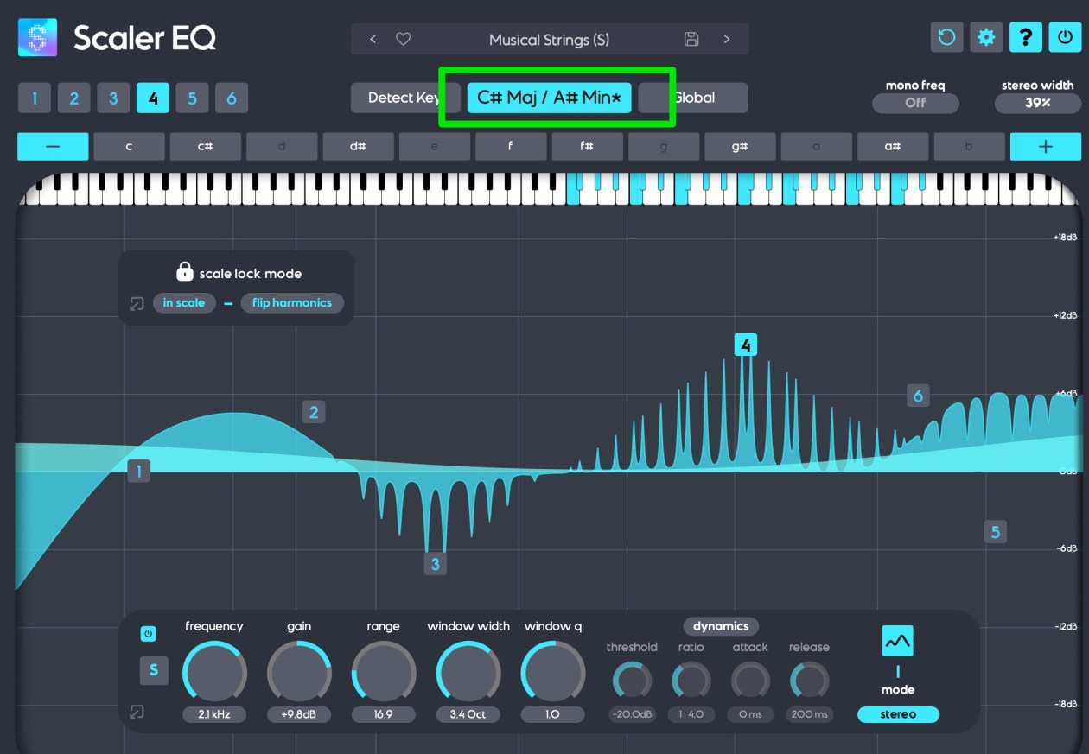Toggle the dynamics button

(721, 626)
